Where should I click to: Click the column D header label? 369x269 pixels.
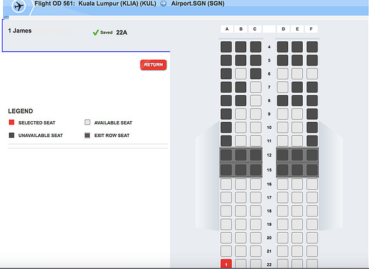pos(283,29)
